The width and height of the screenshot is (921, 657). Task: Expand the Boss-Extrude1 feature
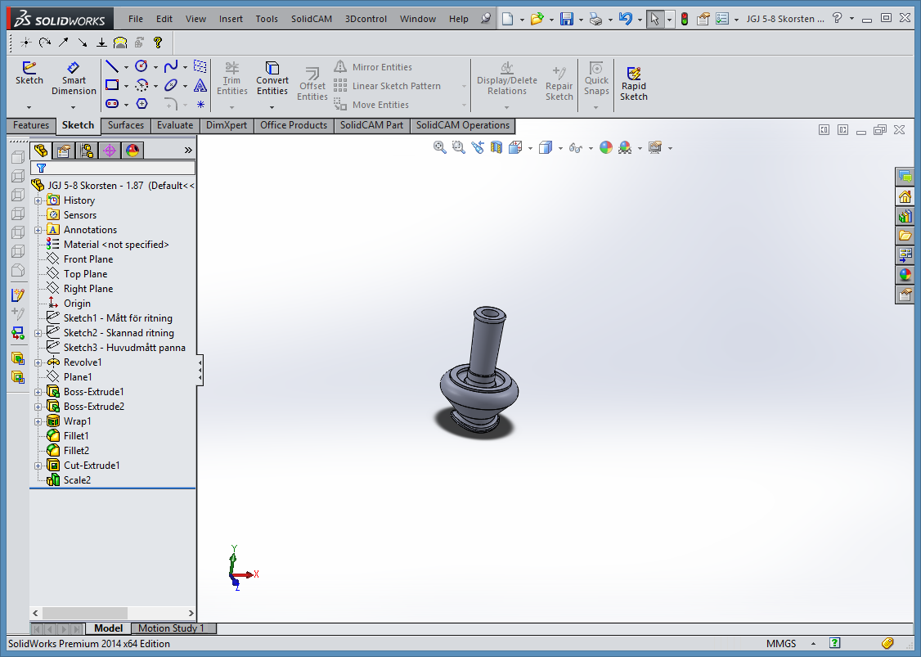point(38,392)
